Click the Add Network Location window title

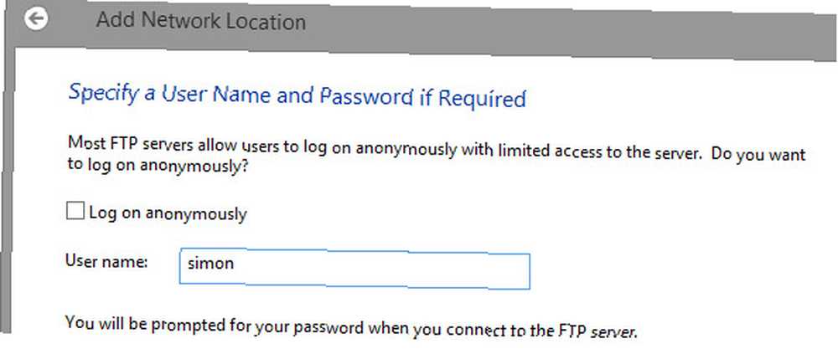(x=201, y=22)
